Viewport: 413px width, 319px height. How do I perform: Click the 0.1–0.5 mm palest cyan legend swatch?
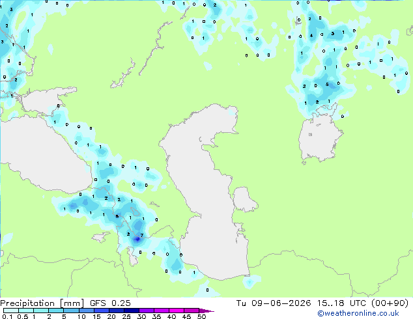click(11, 311)
